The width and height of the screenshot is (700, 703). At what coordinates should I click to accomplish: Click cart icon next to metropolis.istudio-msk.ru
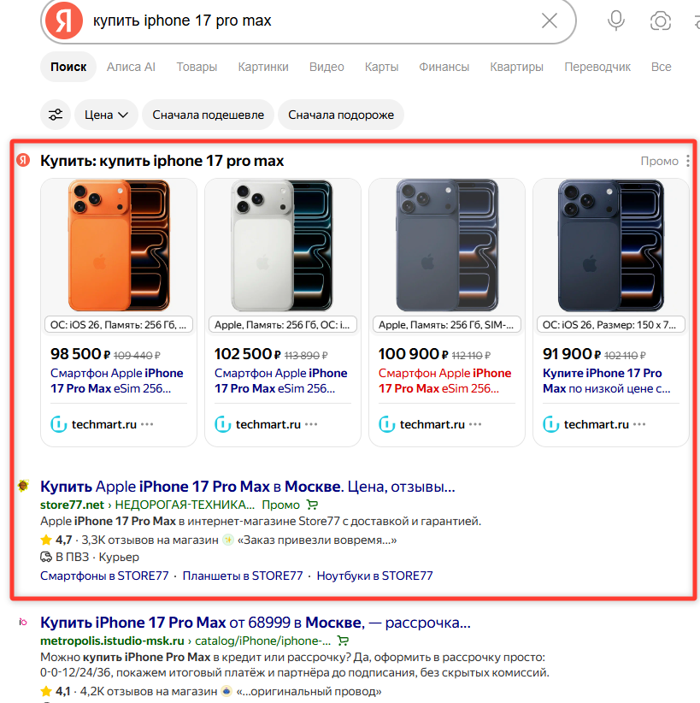(343, 641)
